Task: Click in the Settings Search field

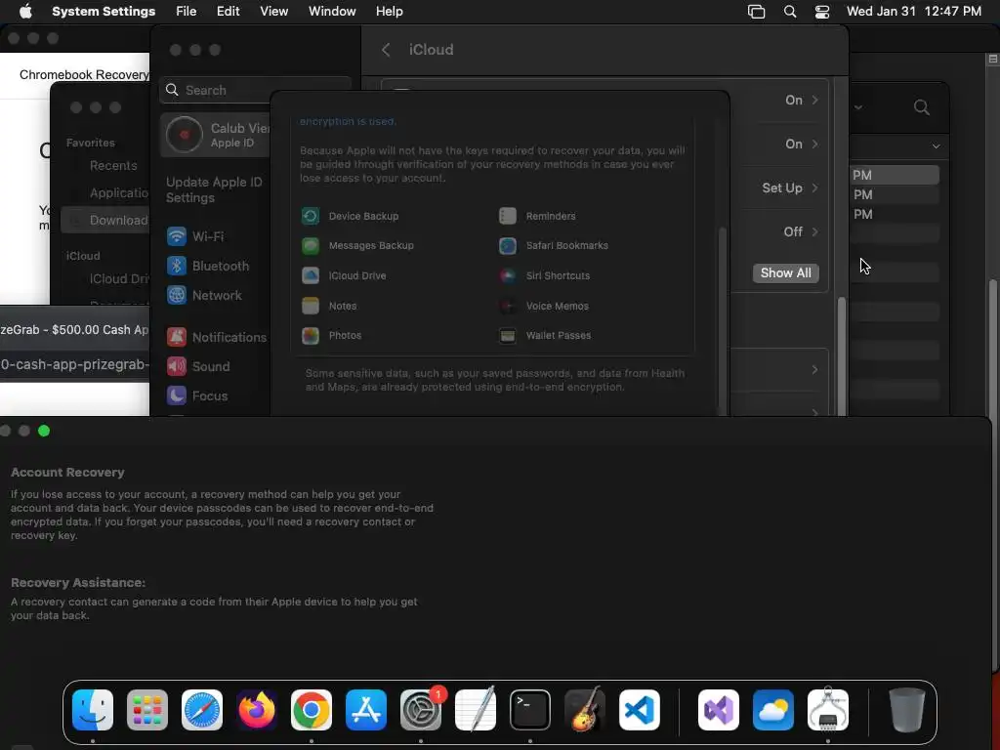Action: (x=255, y=90)
